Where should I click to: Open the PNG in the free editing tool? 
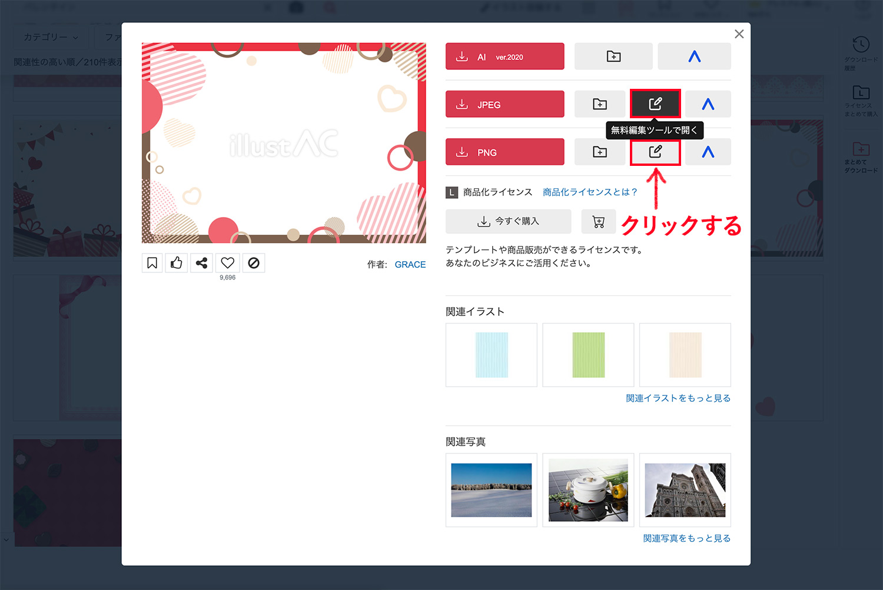tap(655, 152)
